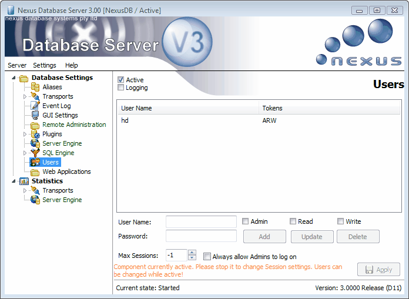Select the Users tree item label
Screen dimensions: 409x299
[51, 162]
